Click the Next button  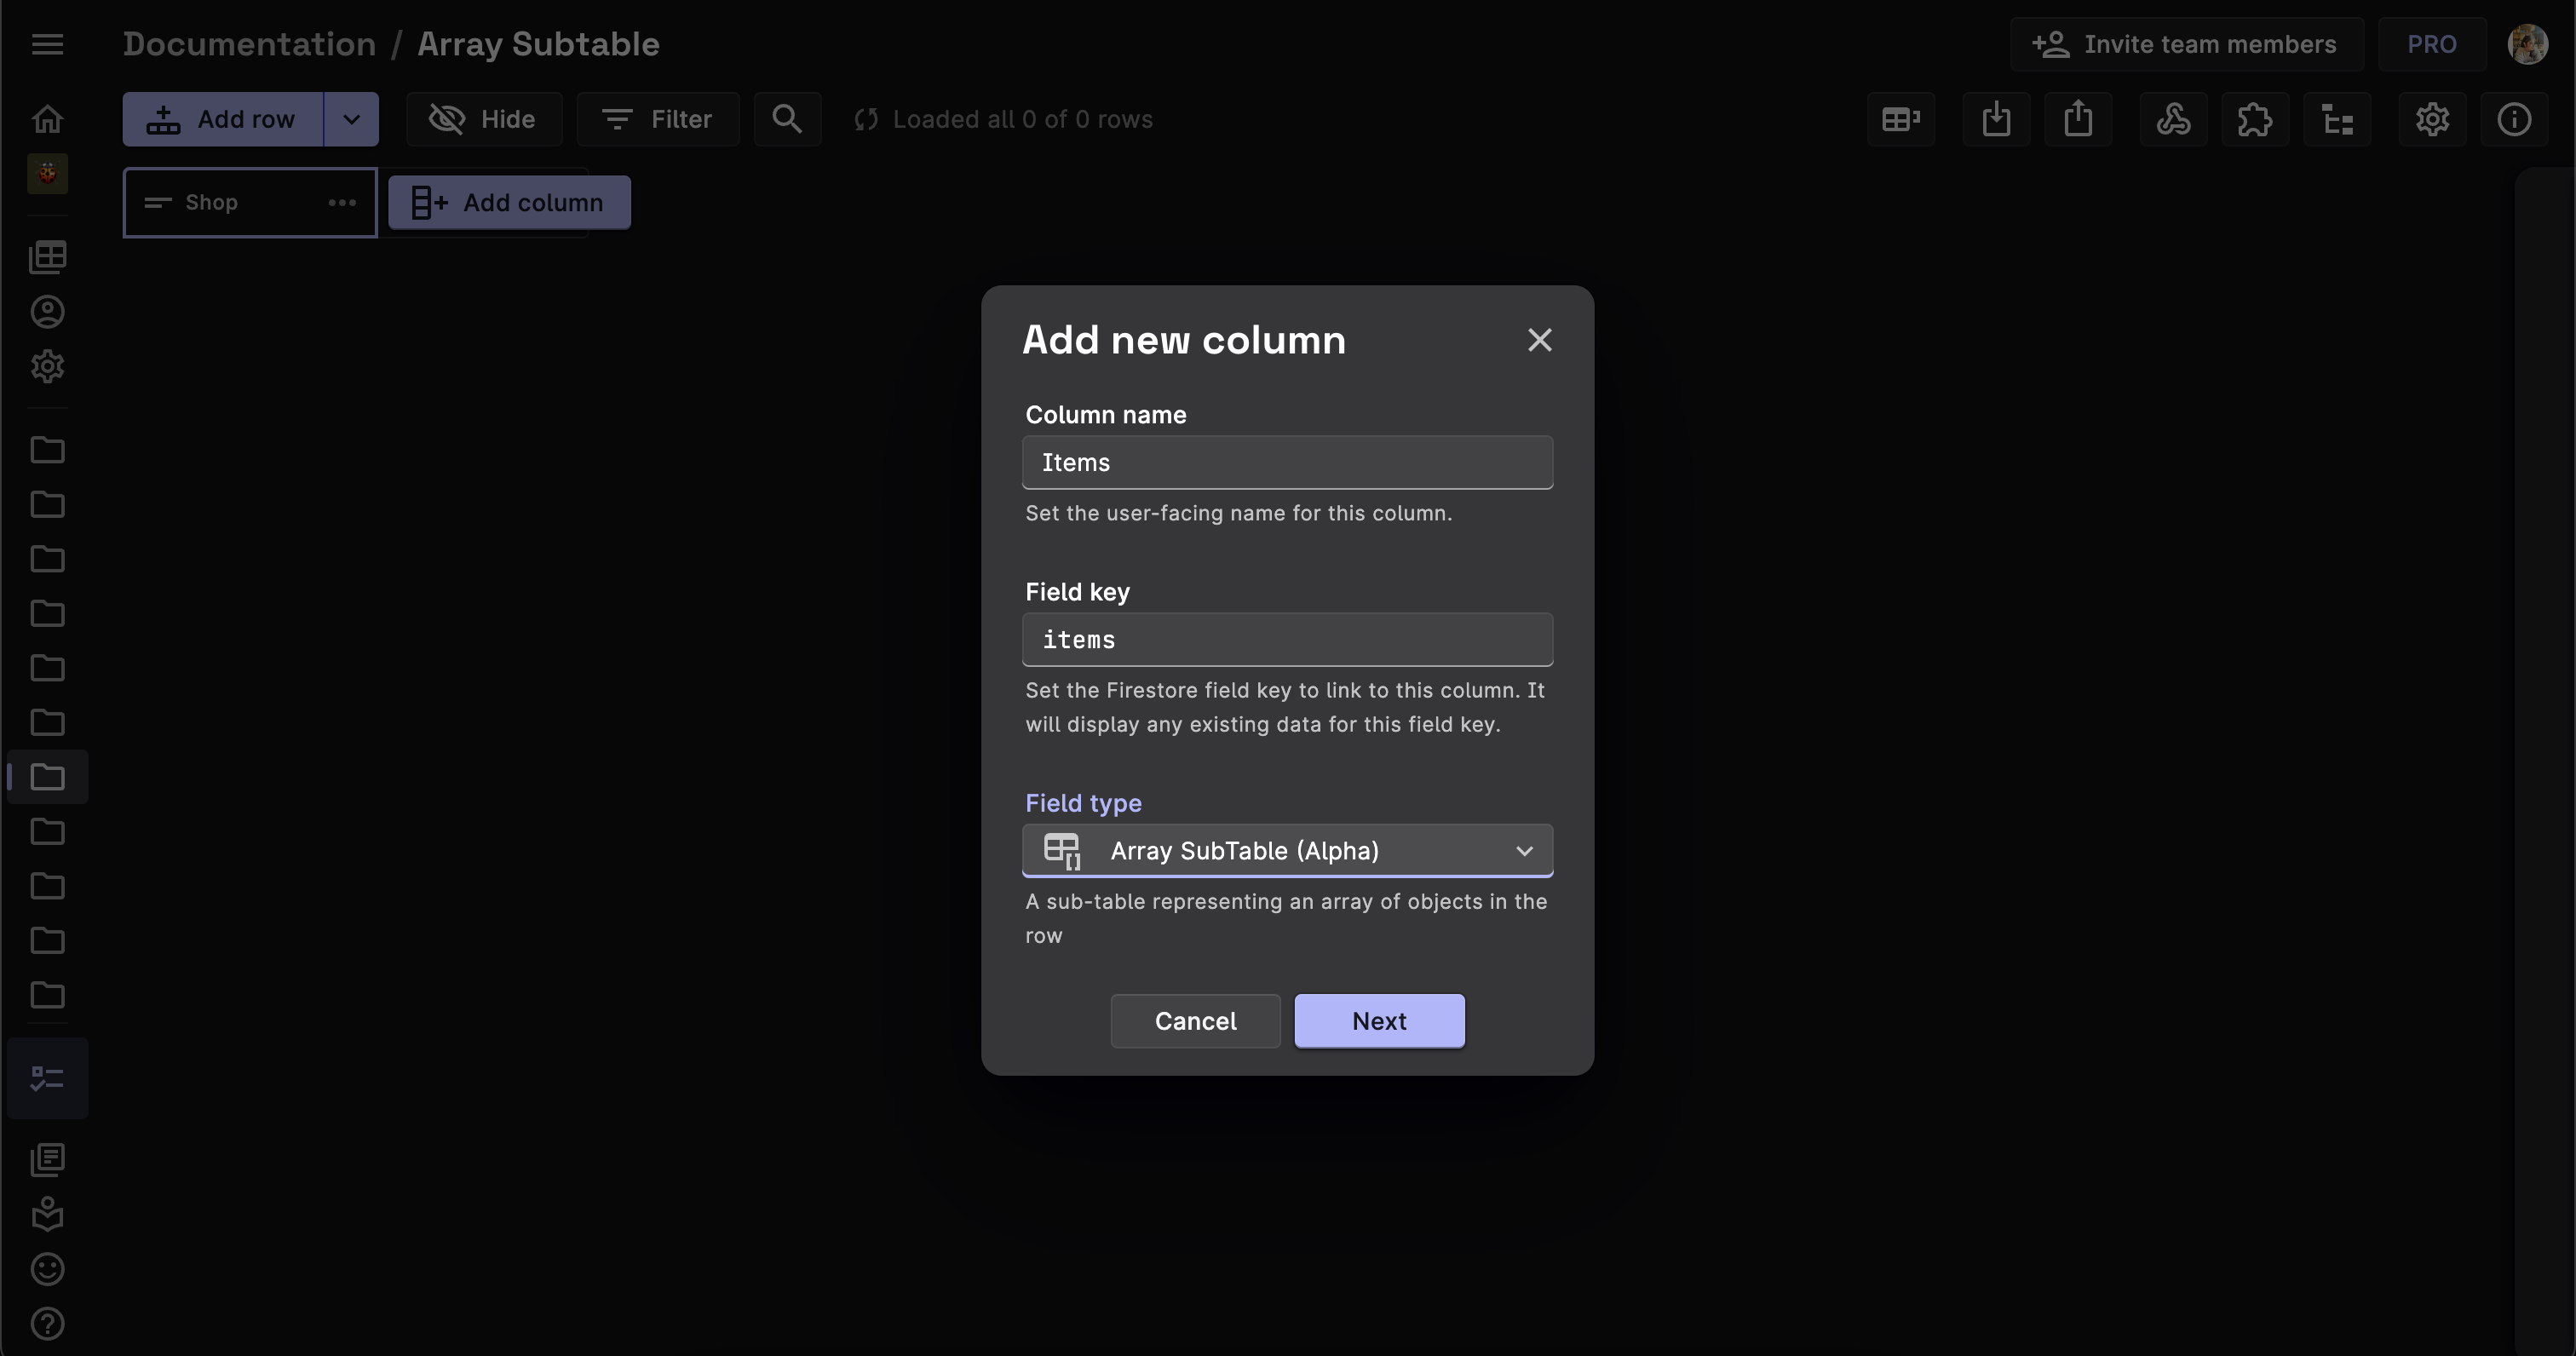(x=1379, y=1020)
